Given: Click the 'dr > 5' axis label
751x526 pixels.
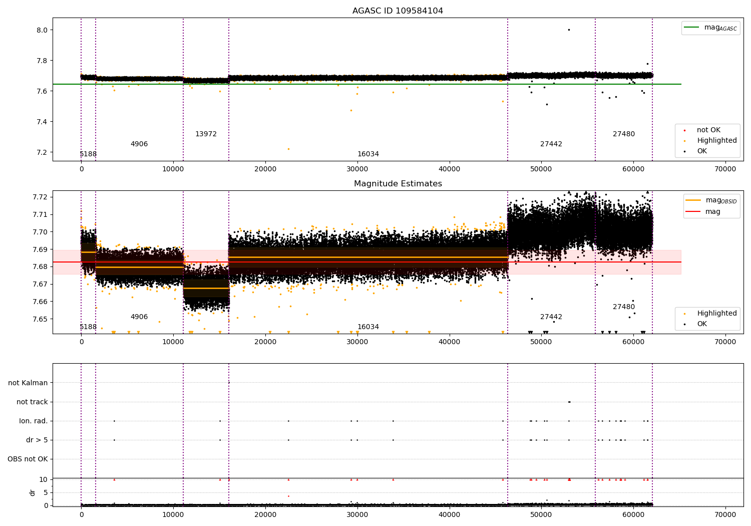Looking at the screenshot, I should 37,440.
